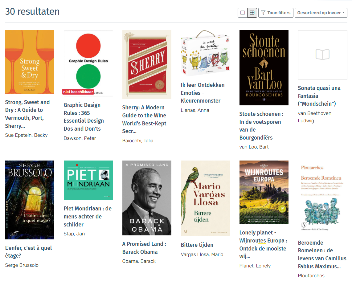Screen dimensions: 352x285
Task: Click the Bittere tijden title link
Action: 197,245
